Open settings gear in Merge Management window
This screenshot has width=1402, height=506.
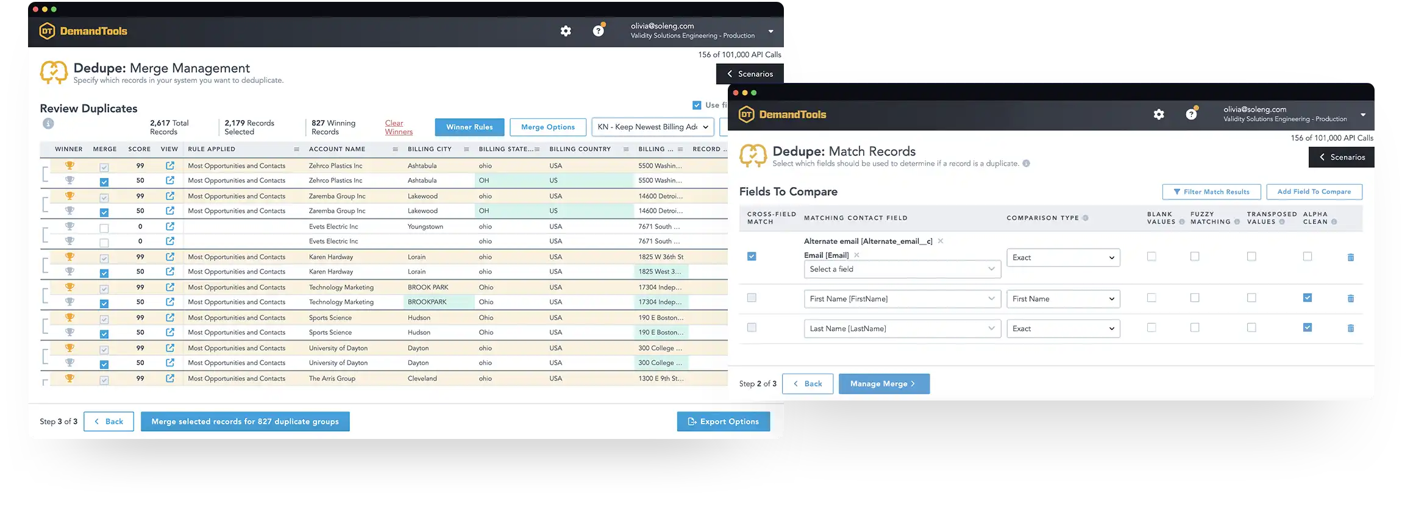pyautogui.click(x=566, y=31)
